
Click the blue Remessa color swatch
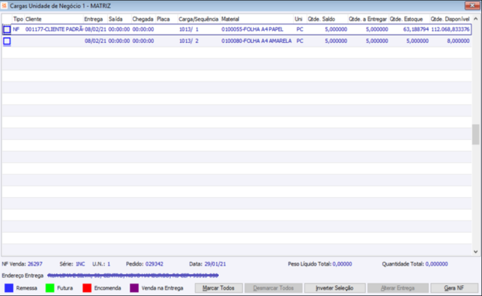tap(9, 288)
